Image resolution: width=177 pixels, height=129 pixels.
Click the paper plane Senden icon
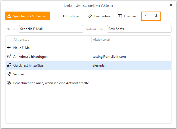coord(9,74)
